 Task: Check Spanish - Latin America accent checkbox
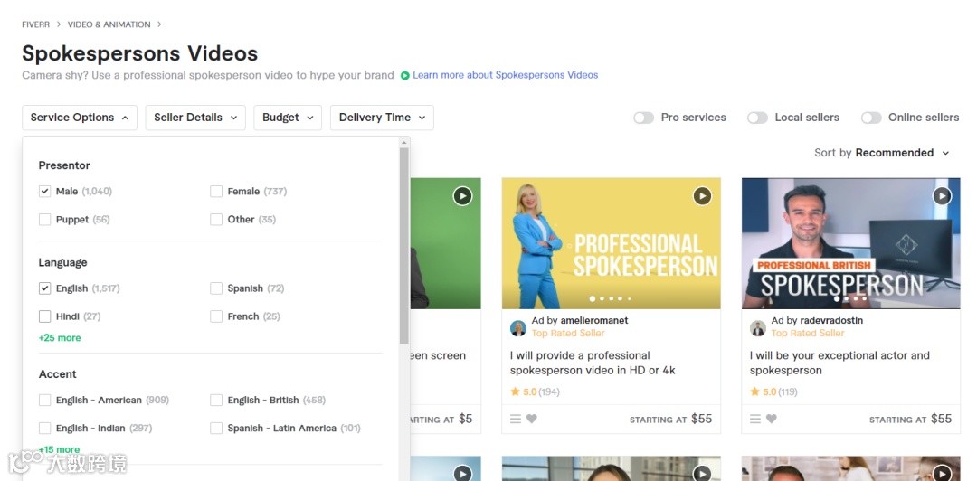click(x=216, y=428)
